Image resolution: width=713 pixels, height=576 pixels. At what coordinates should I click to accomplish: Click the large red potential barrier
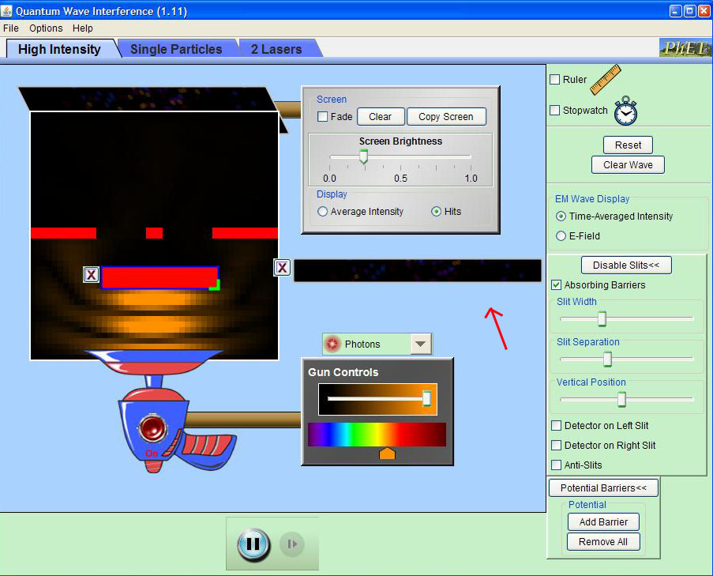(x=159, y=277)
